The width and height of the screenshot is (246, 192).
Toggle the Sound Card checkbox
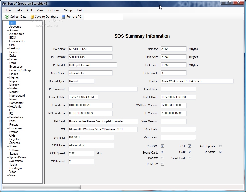click(162, 152)
